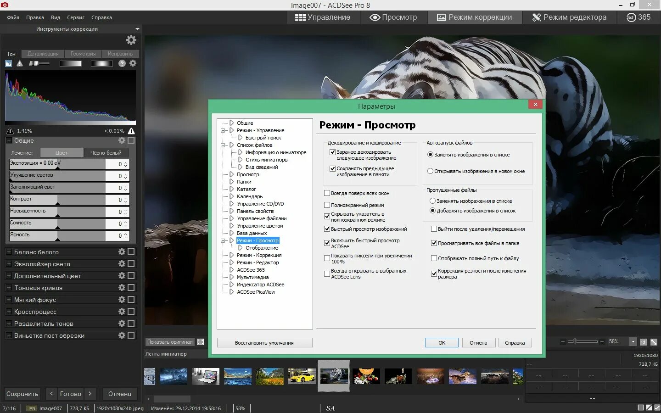Enable the Баланс белого group checkbox
This screenshot has width=661, height=413.
(x=131, y=251)
